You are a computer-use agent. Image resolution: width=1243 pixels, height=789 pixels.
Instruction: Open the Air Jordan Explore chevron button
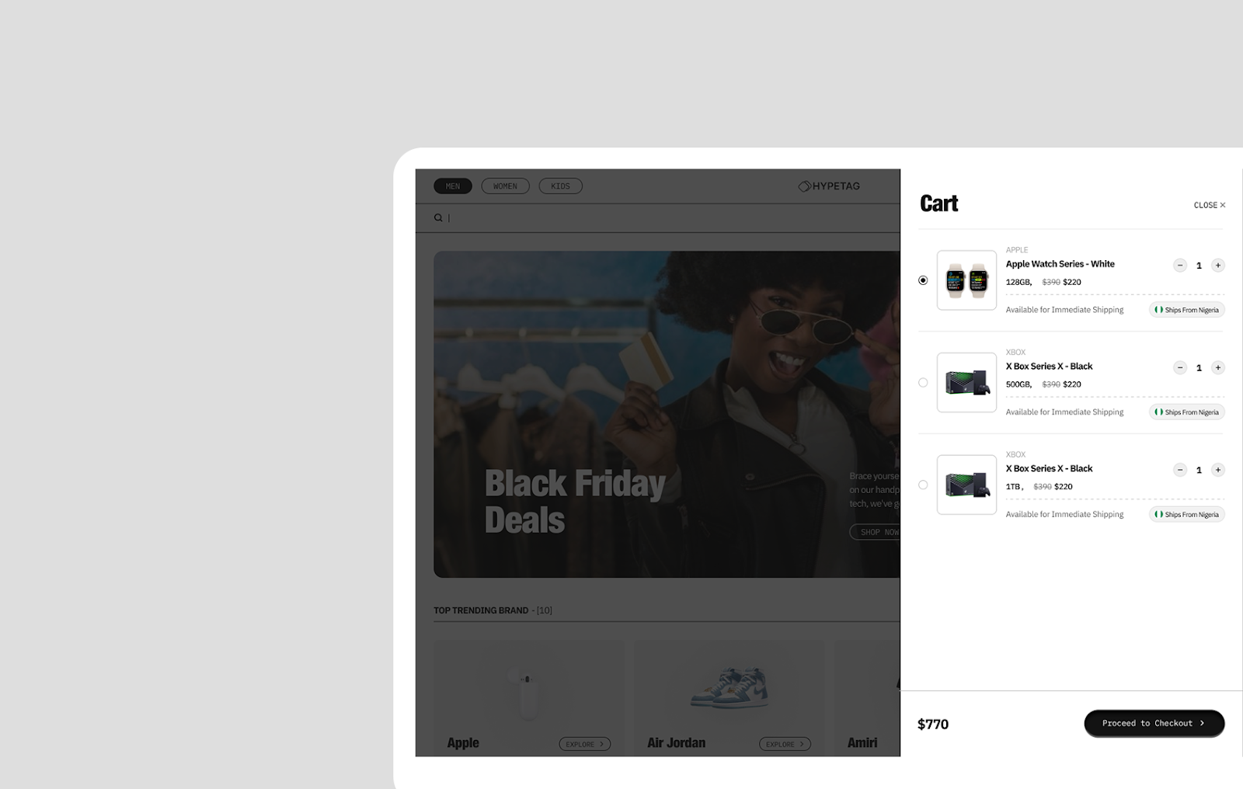pyautogui.click(x=785, y=744)
